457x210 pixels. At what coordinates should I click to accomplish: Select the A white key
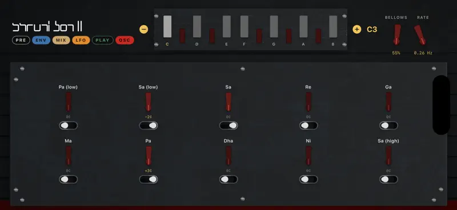[304, 26]
